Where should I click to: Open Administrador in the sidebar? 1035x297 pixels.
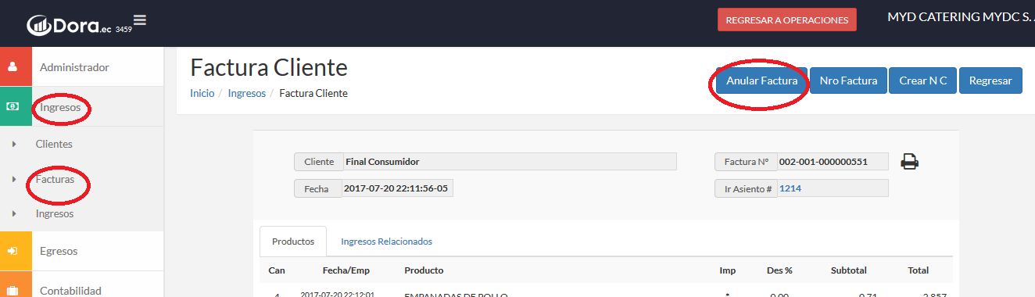74,67
